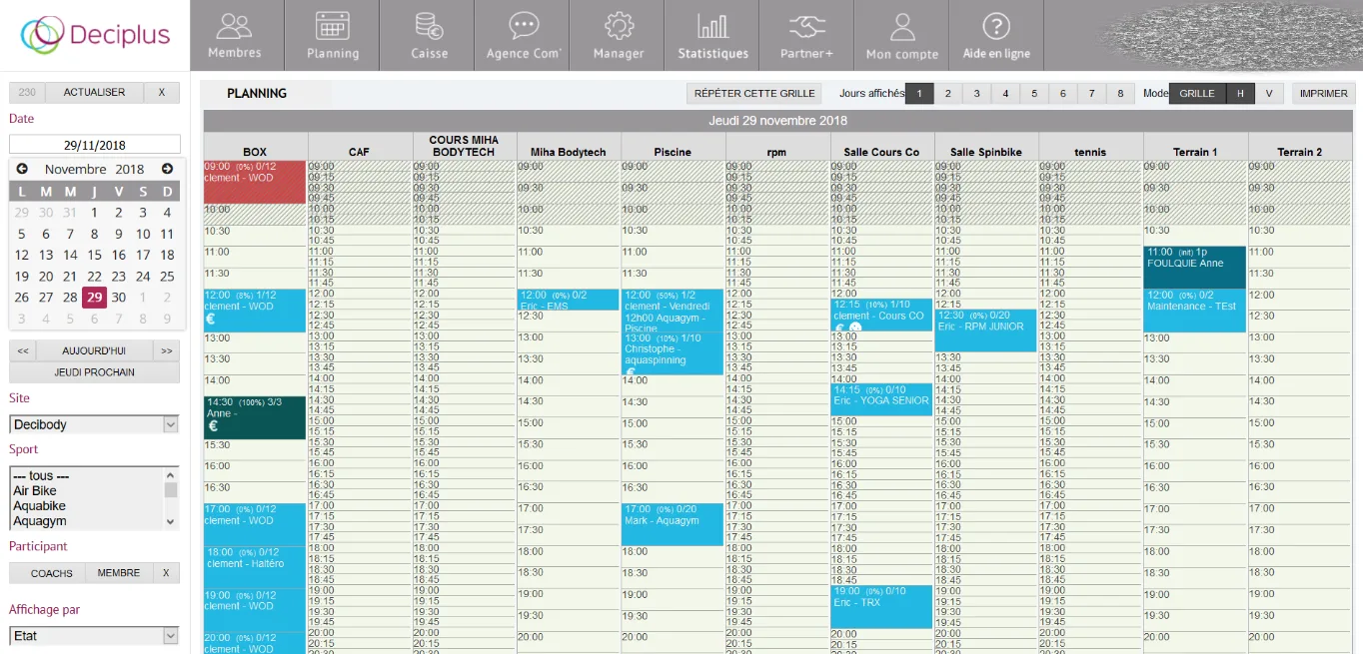Open 14:15 Eric YOGA SENIOR session

point(881,399)
